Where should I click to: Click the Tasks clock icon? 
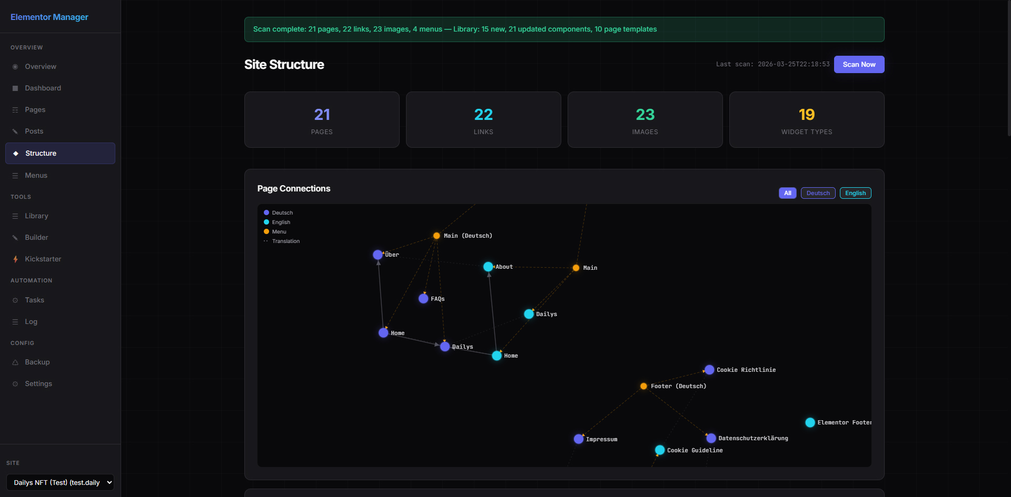click(15, 300)
